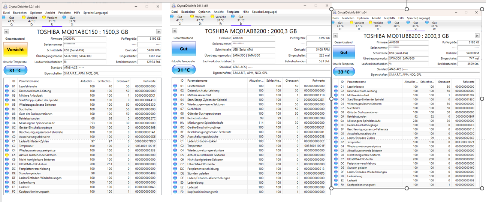This screenshot has height=202, width=486.
Task: Click blue status icon for Lesefehlerrate in MQ01UBB200 window
Action: click(336, 87)
